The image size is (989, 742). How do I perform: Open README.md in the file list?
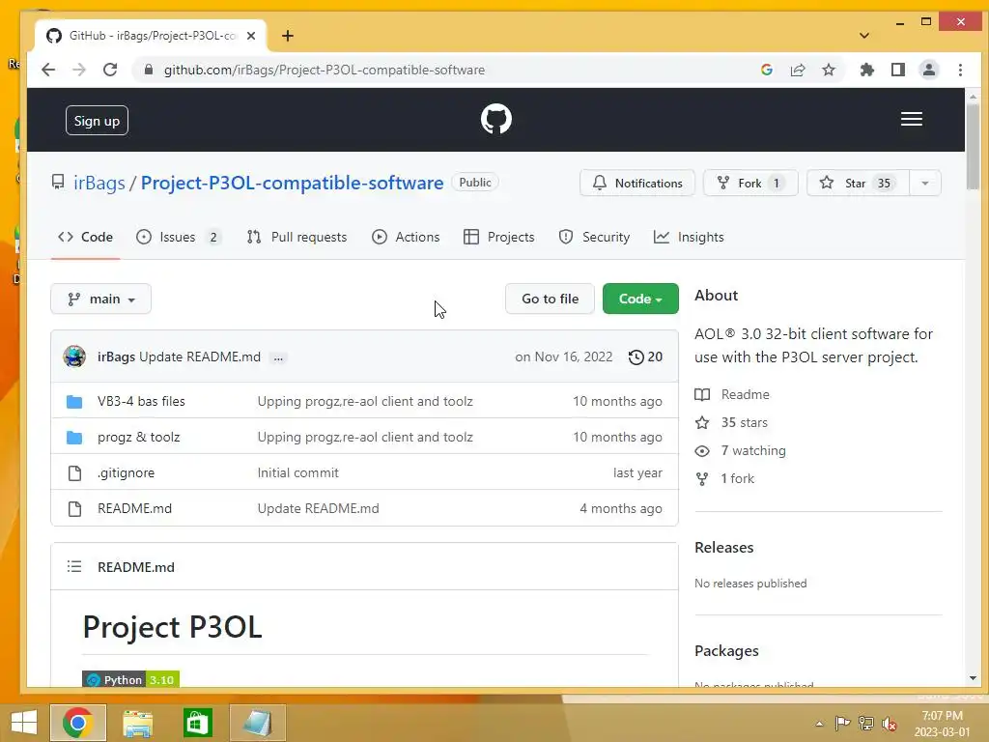tap(134, 508)
